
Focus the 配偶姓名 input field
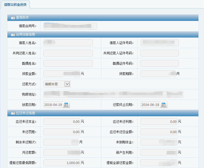(68, 63)
